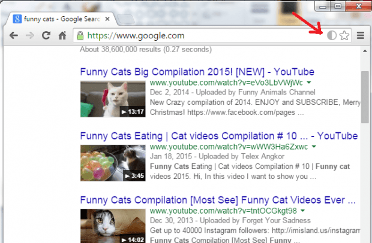Expand dropdown arrow beside watch?v=wWW3Ha6Zxwc URL
This screenshot has width=372, height=243.
pyautogui.click(x=314, y=147)
